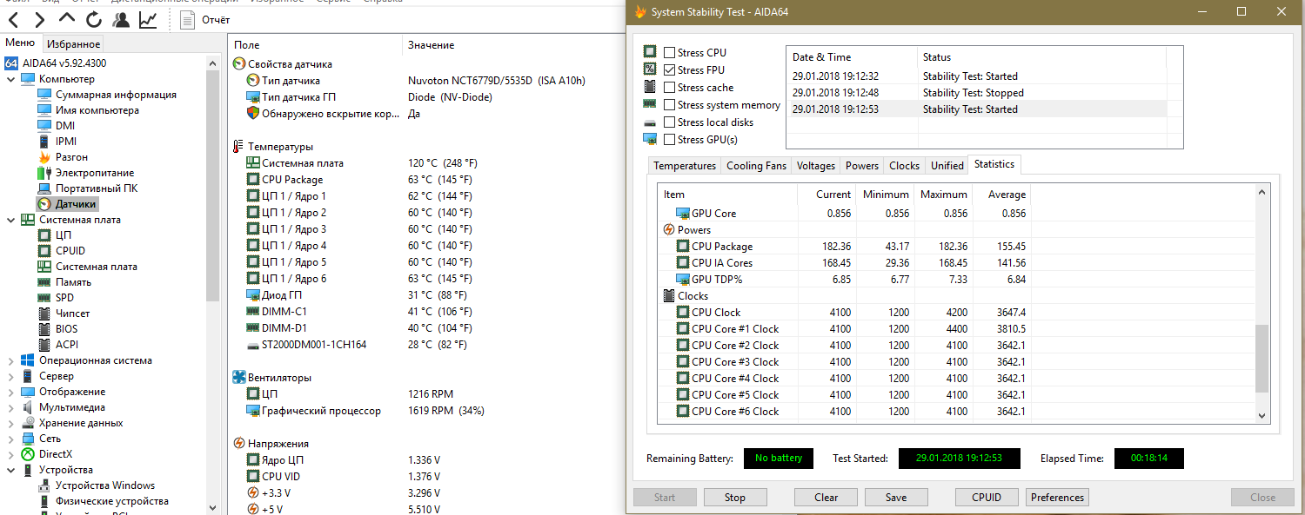Open the Чипсет tree entry
The height and width of the screenshot is (515, 1305).
72,314
